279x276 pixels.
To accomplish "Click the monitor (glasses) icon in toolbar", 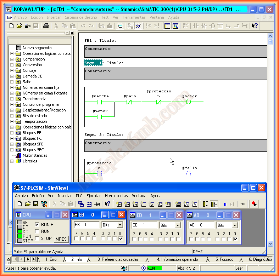I will 139,25.
